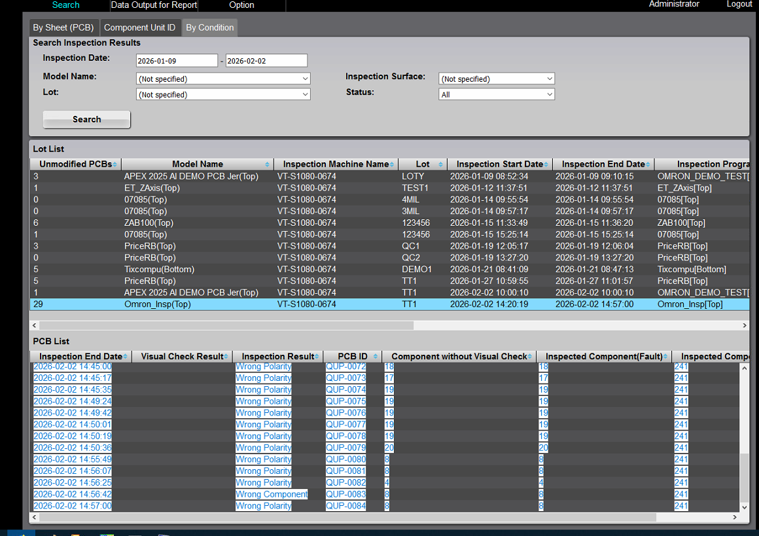This screenshot has height=536, width=759.
Task: Sort by Inspection Start Date column
Action: click(x=499, y=164)
